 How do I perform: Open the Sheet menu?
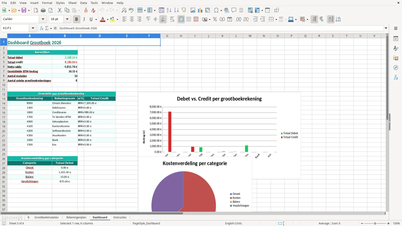point(73,3)
